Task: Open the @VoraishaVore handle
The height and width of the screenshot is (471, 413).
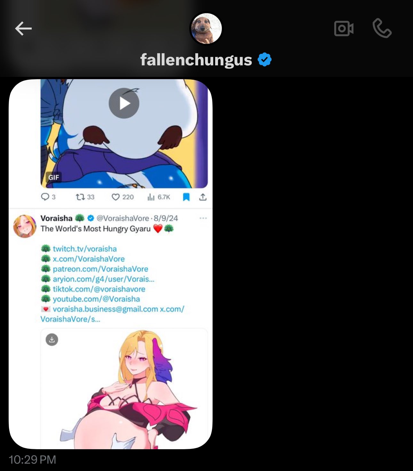Action: pyautogui.click(x=123, y=218)
